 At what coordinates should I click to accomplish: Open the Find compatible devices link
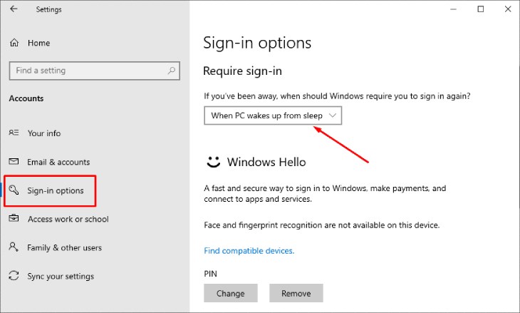coord(249,250)
